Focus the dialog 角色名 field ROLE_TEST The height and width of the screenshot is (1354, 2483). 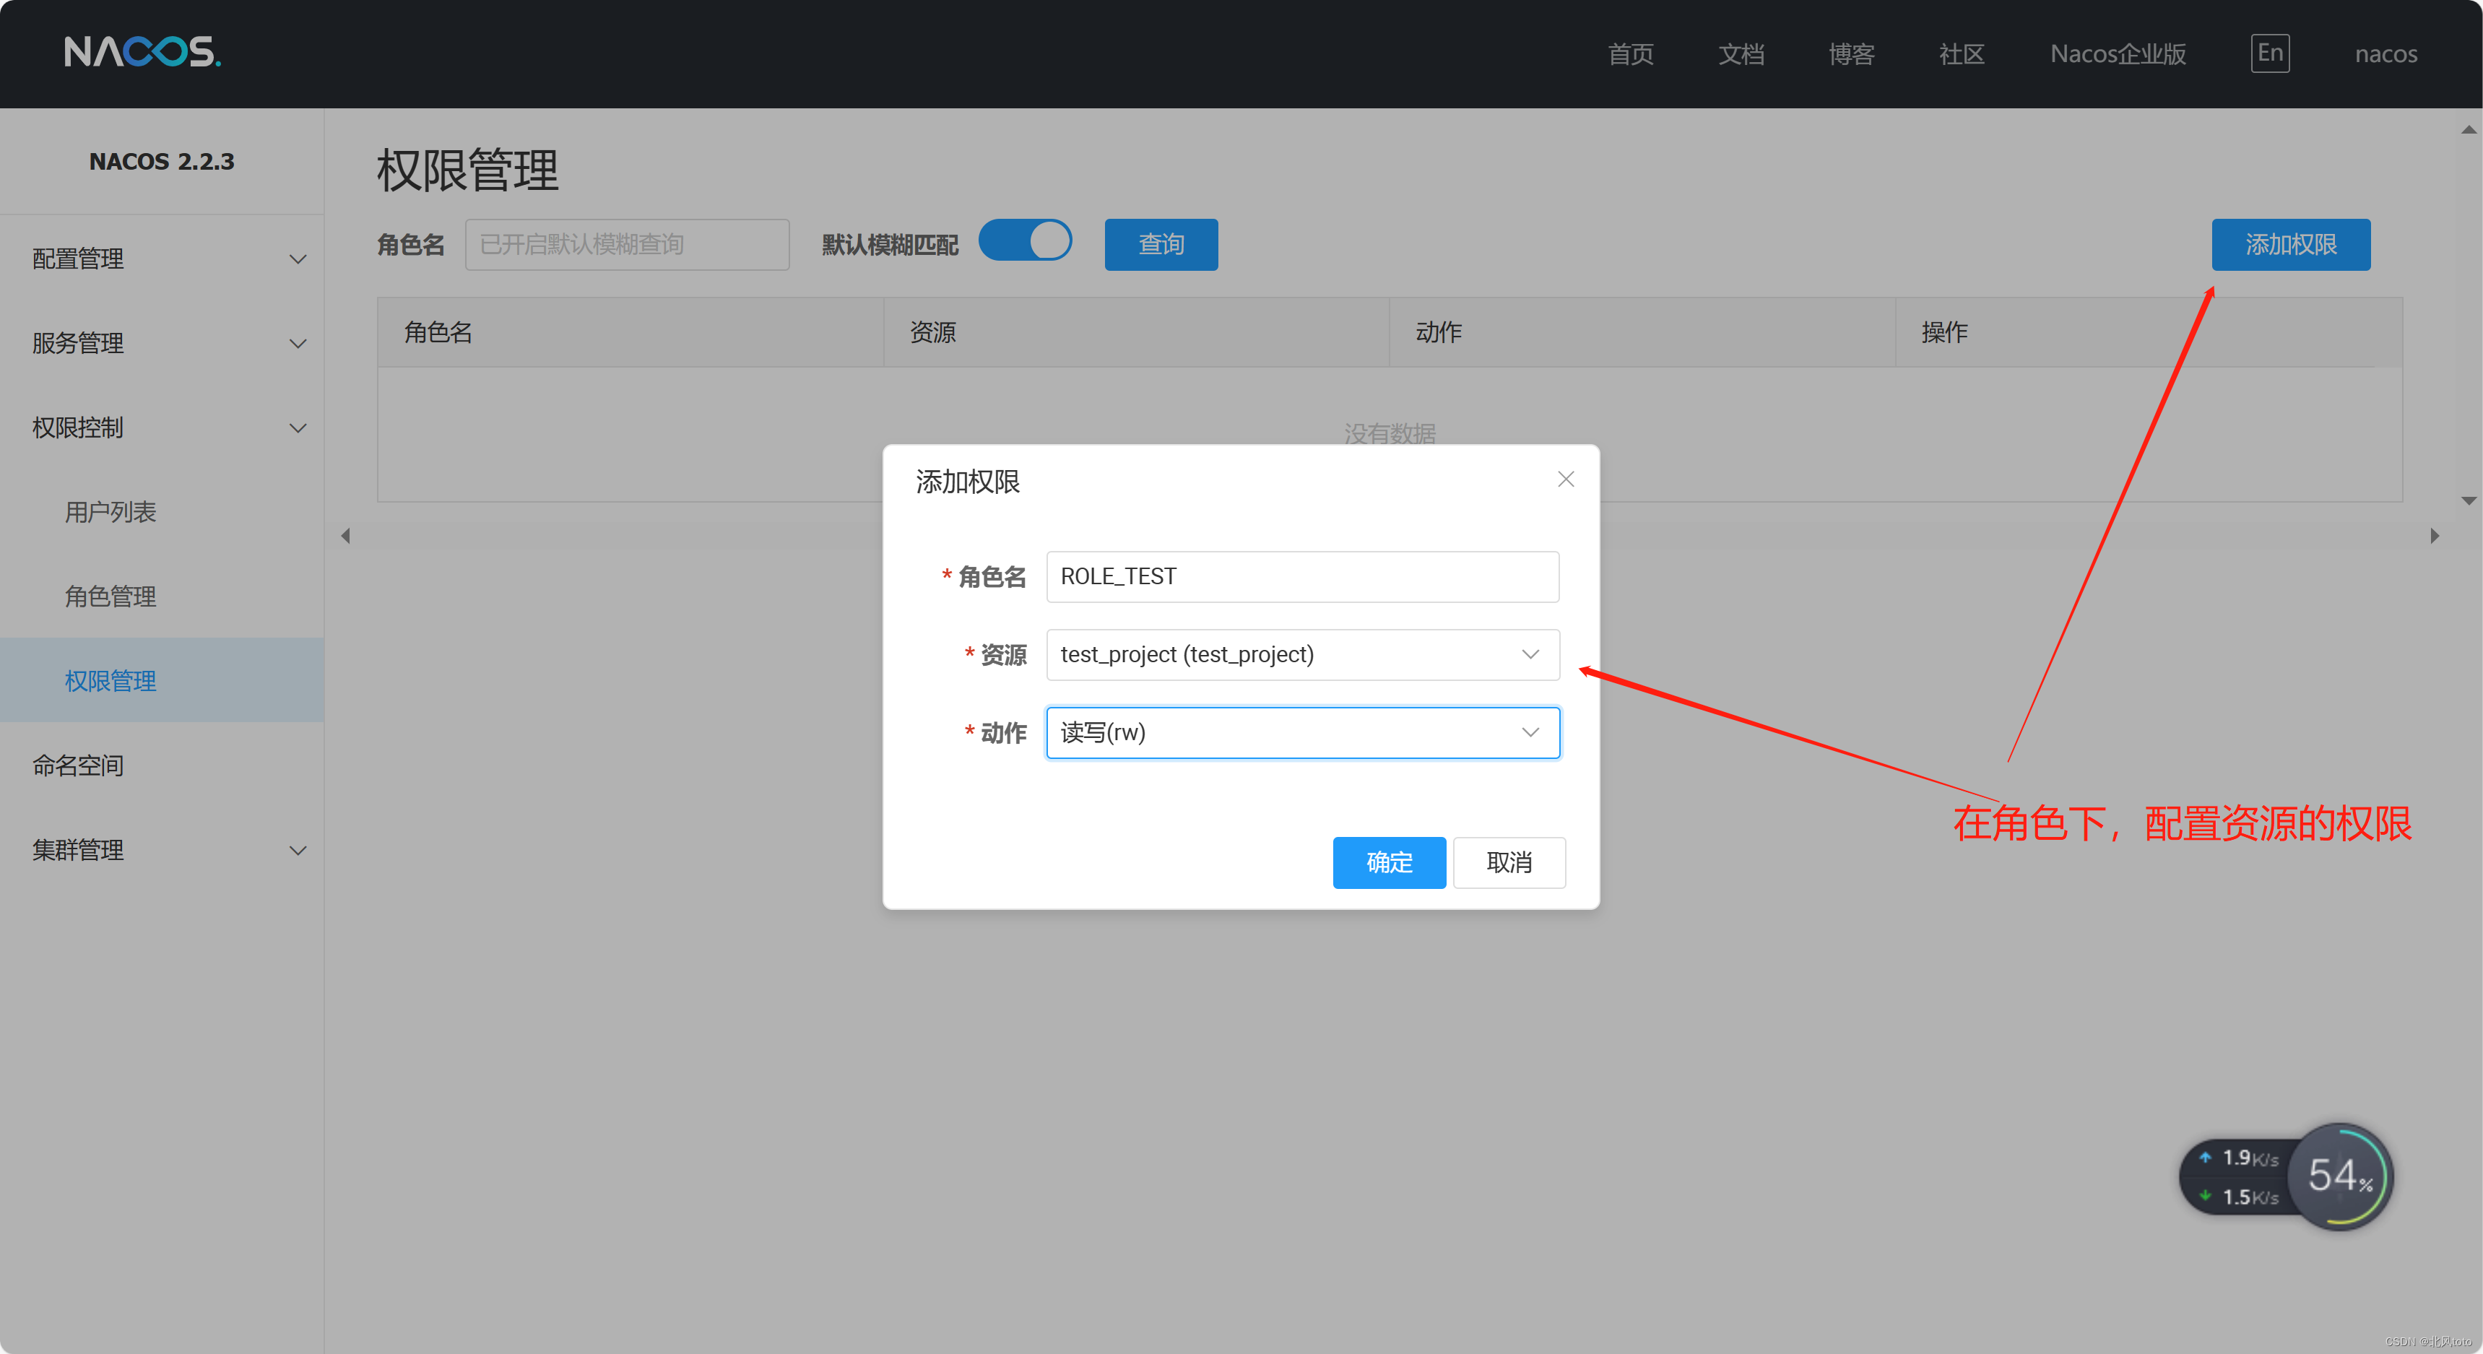tap(1302, 576)
